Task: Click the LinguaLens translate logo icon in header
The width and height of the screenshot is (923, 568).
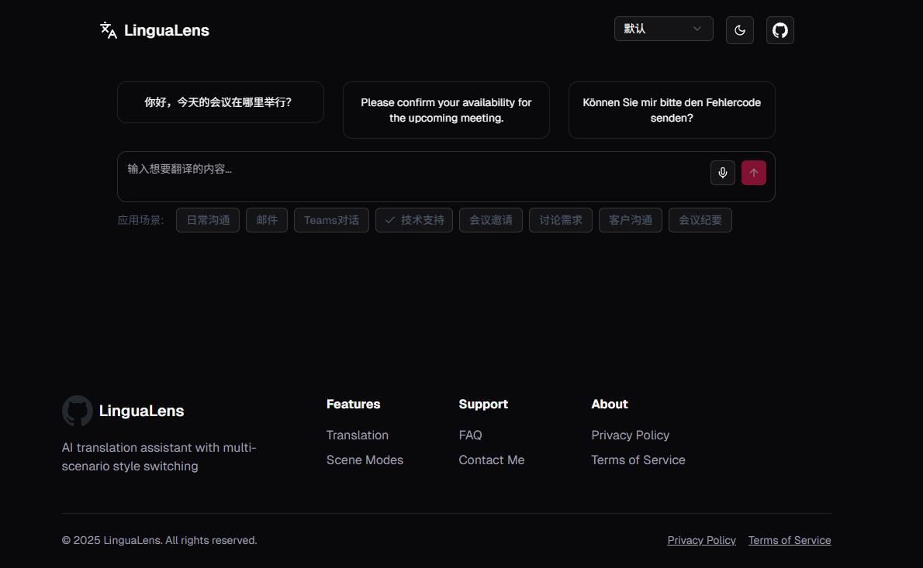Action: 109,30
